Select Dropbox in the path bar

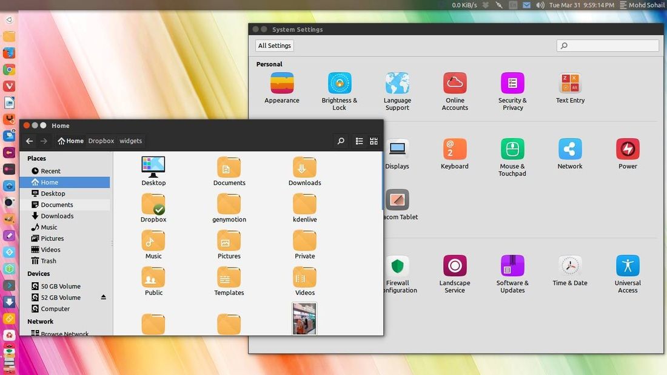pos(101,141)
